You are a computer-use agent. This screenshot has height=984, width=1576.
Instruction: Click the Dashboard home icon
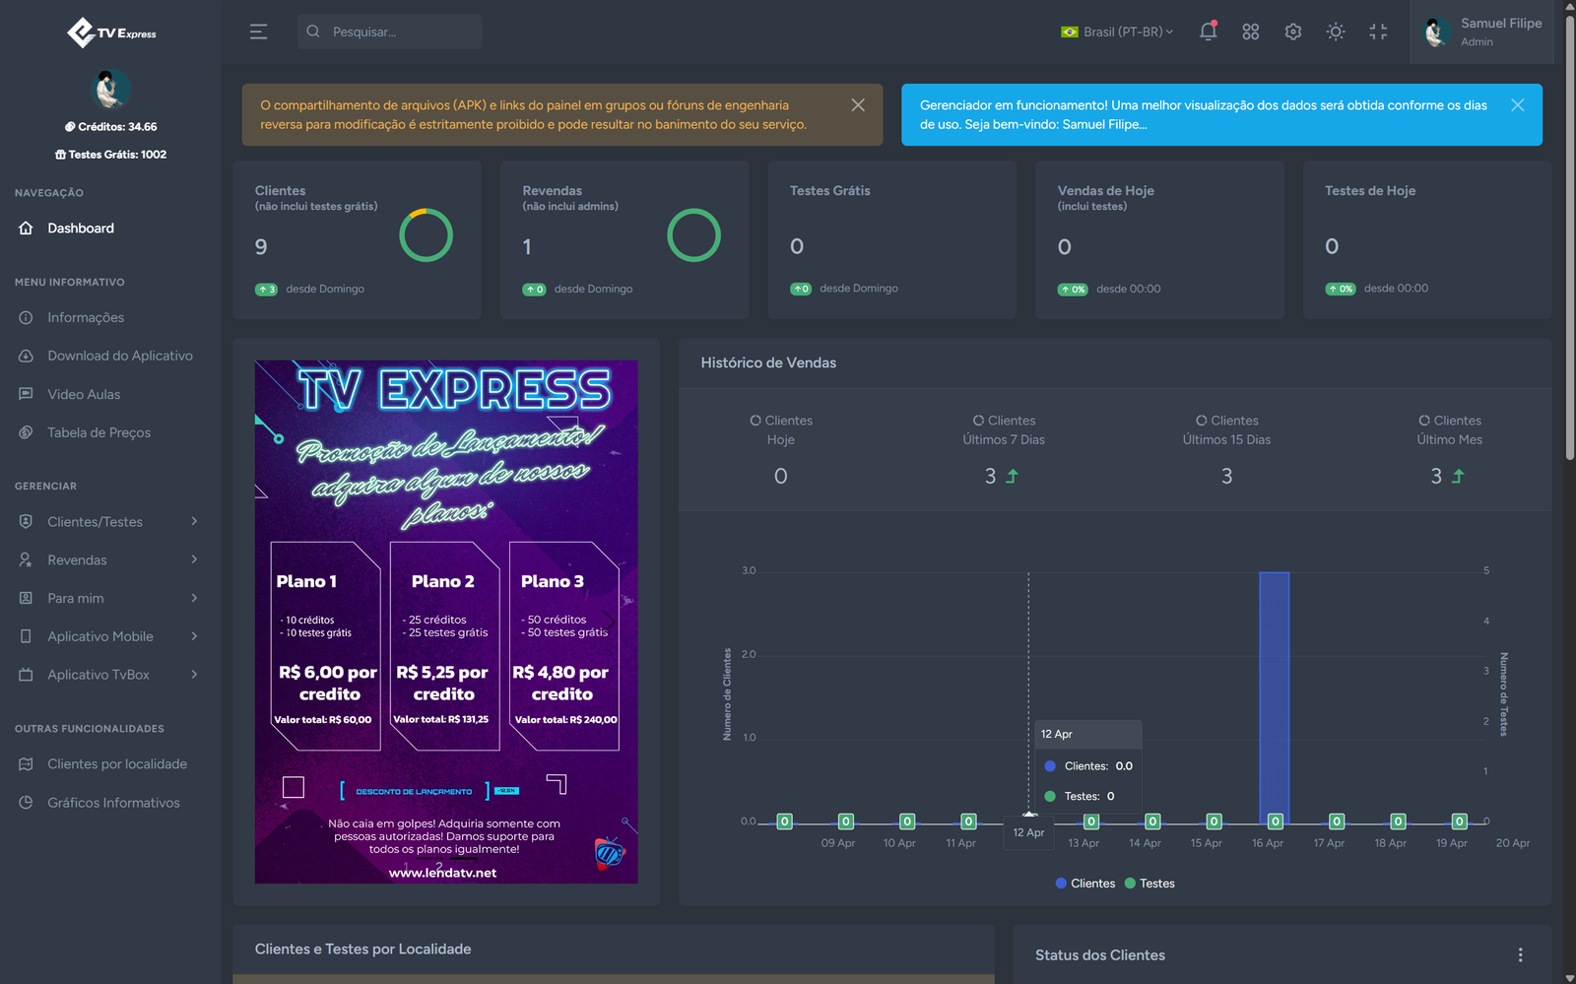pos(27,228)
